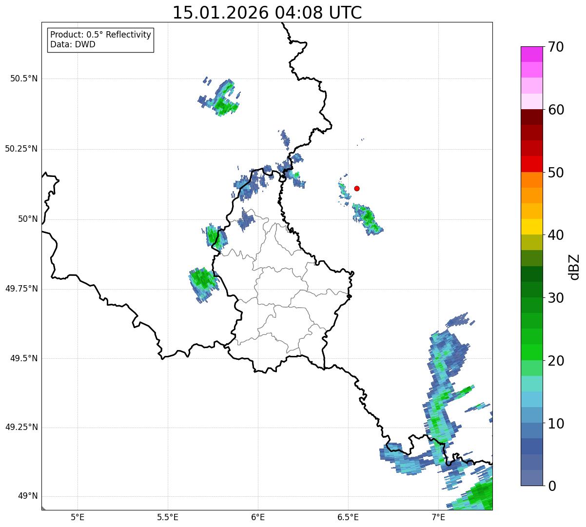Click 'Product: 0.5° Reflectivity' label
This screenshot has width=586, height=527.
point(101,35)
